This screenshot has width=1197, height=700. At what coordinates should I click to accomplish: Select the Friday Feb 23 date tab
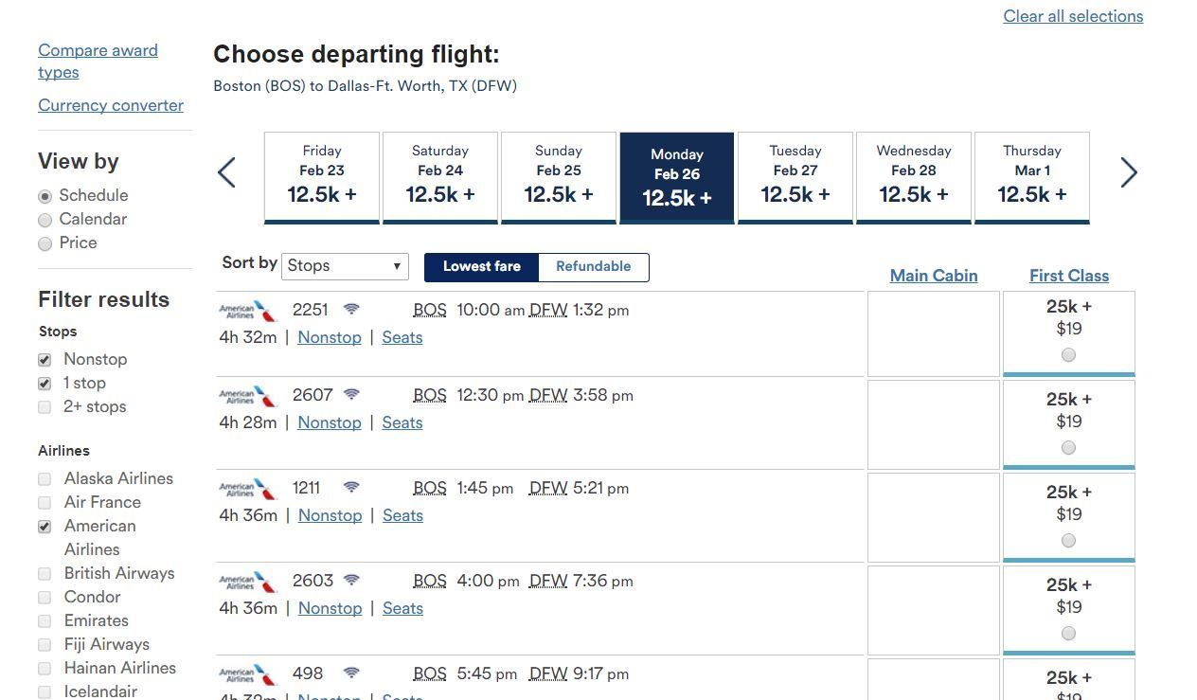[322, 177]
